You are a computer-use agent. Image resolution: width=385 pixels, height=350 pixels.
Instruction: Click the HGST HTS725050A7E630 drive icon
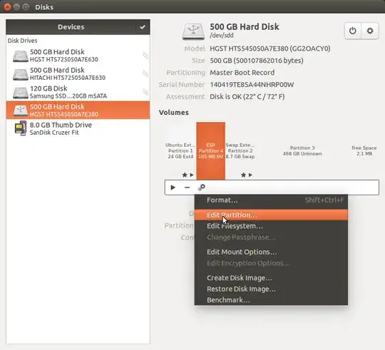tap(21, 56)
